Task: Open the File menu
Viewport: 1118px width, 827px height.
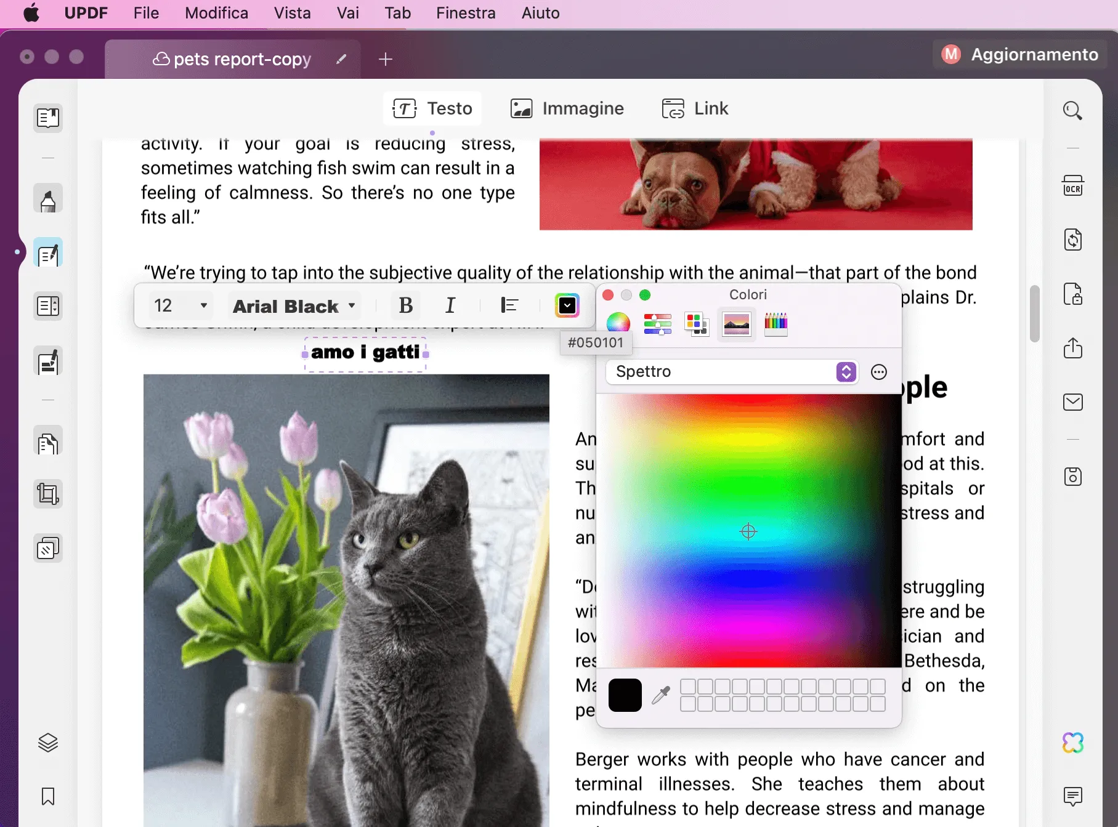Action: click(x=146, y=13)
